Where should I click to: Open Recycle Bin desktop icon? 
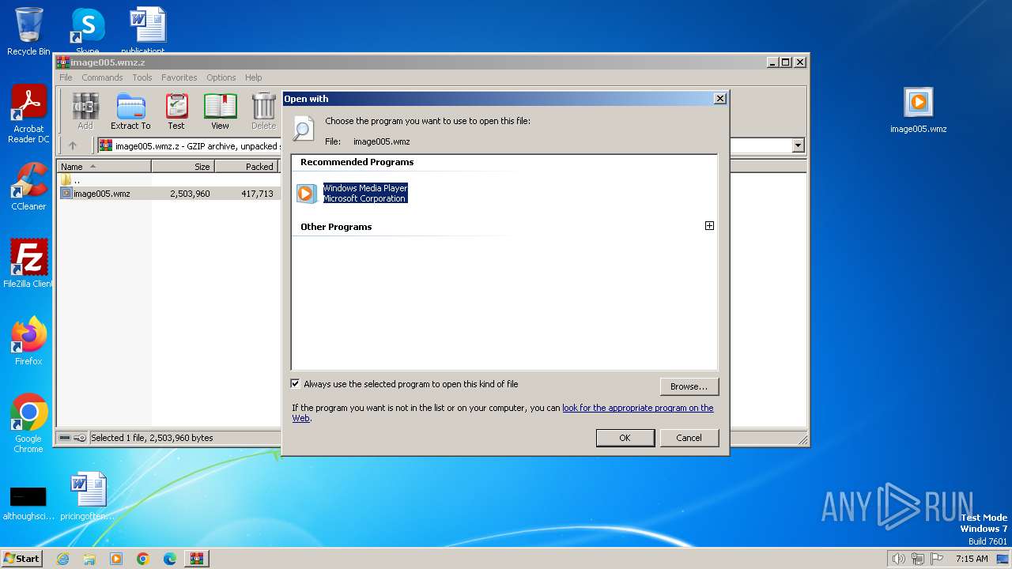[28, 32]
